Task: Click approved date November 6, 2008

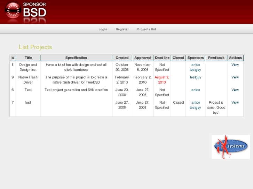Action: [142, 67]
